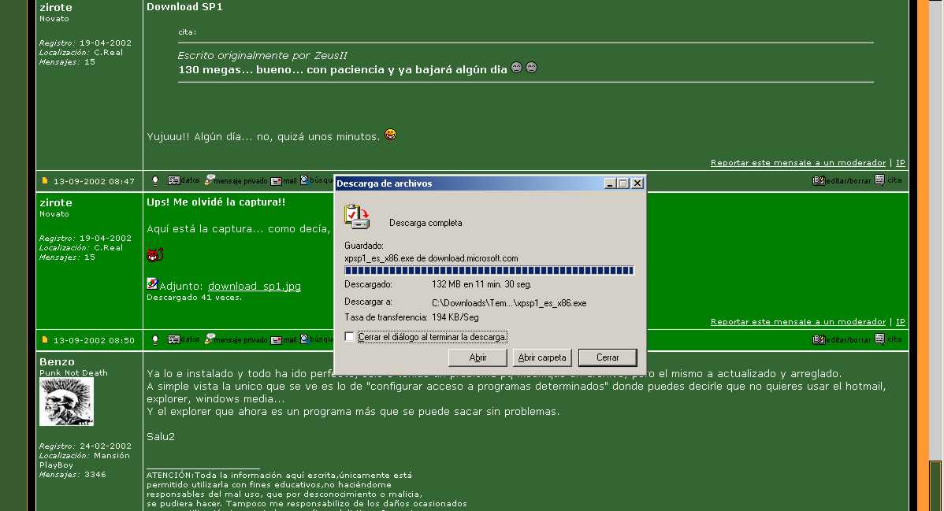
Task: Click the 'Descarga de archivos' title bar text
Action: [384, 183]
